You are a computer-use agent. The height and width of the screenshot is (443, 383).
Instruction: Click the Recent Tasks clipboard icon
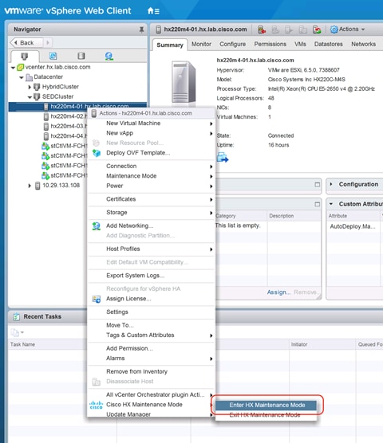[17, 316]
